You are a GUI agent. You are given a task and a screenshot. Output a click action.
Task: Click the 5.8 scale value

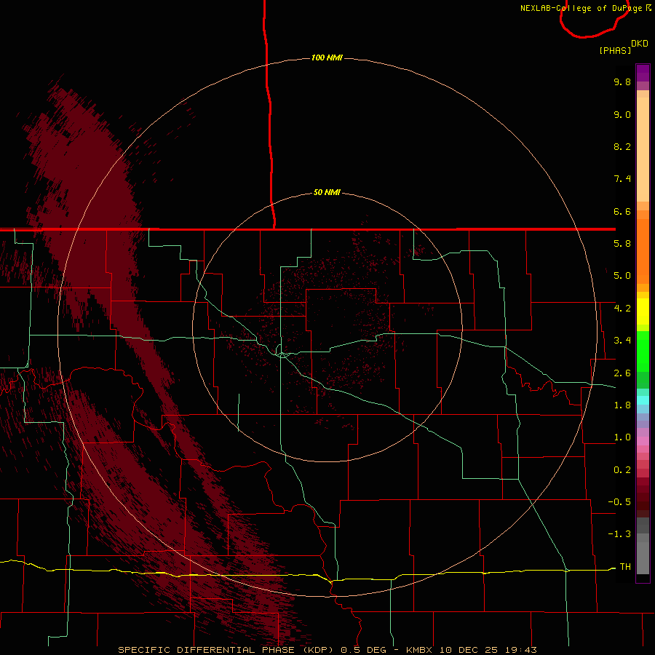tap(622, 244)
